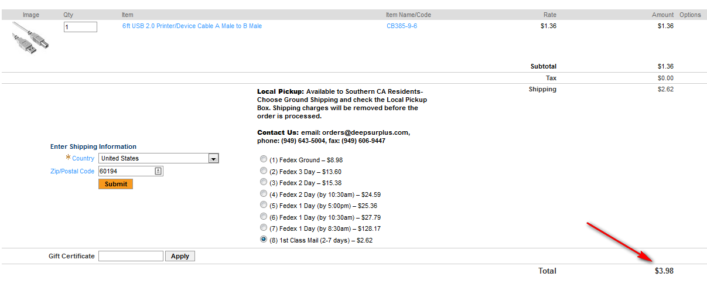Select 1st Class Mail shipping radio
This screenshot has width=707, height=290.
(x=264, y=240)
